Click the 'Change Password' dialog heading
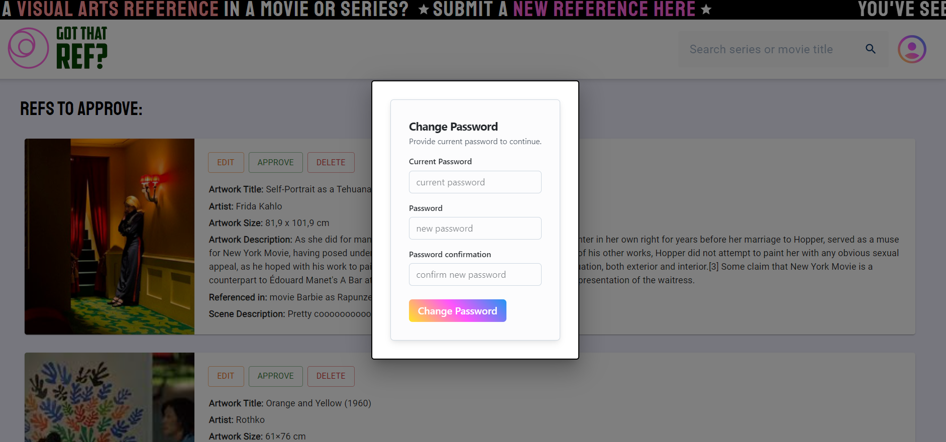This screenshot has width=946, height=442. (x=453, y=127)
